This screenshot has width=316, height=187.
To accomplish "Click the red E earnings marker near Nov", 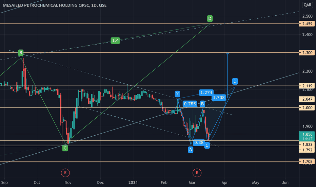I will 65,173.
